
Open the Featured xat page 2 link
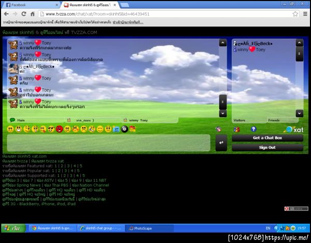(x=62, y=166)
